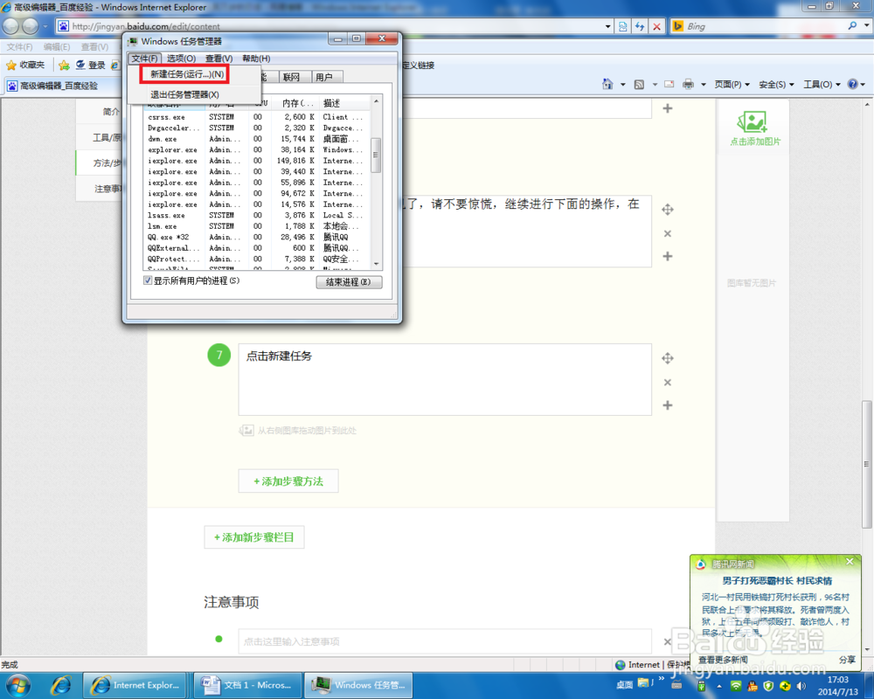Click the IE page vertical scrollbar thumb
Viewport: 874px width, 699px height.
coord(867,464)
